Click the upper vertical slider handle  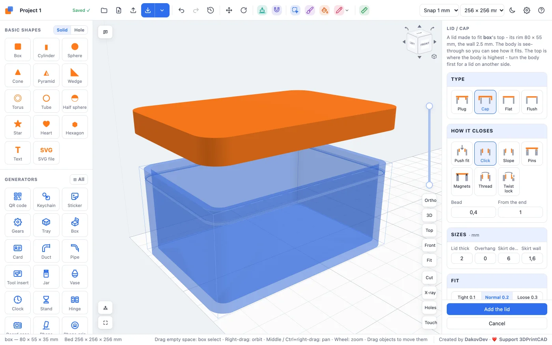(x=429, y=106)
